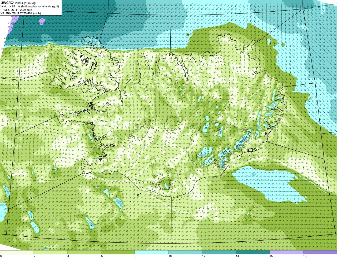Click the line 'hviður > 25 m/s (hvítt) og hámarkshviða (gult)'
This screenshot has height=258, width=337.
[x=30, y=6]
